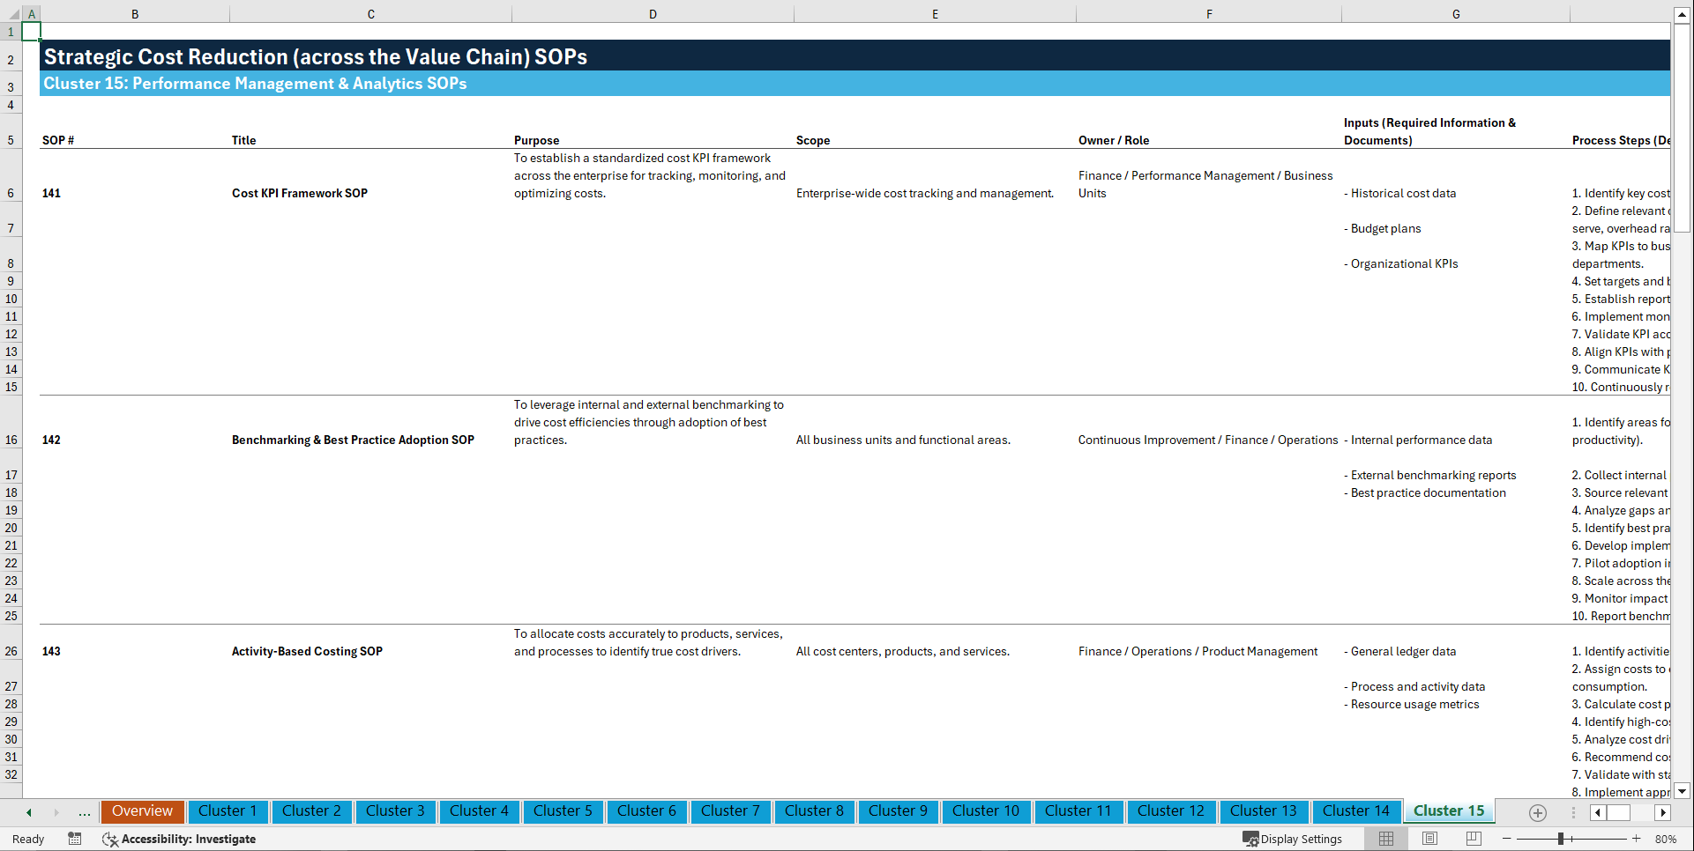Open the all-sheets options menu
The height and width of the screenshot is (851, 1694).
(1573, 812)
